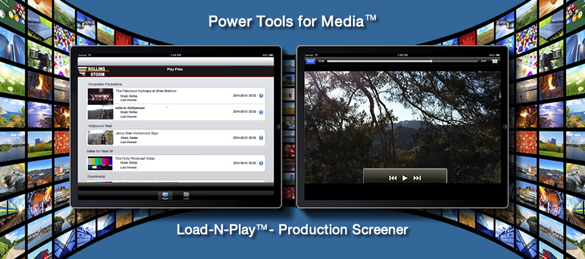Click the Rolling Storm logo

tap(94, 71)
